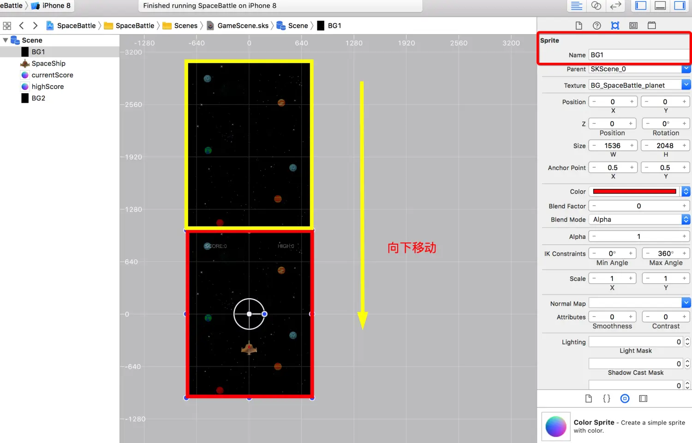Click the Texture field BG_SpaceBattle_planet
This screenshot has width=692, height=443.
coord(635,85)
